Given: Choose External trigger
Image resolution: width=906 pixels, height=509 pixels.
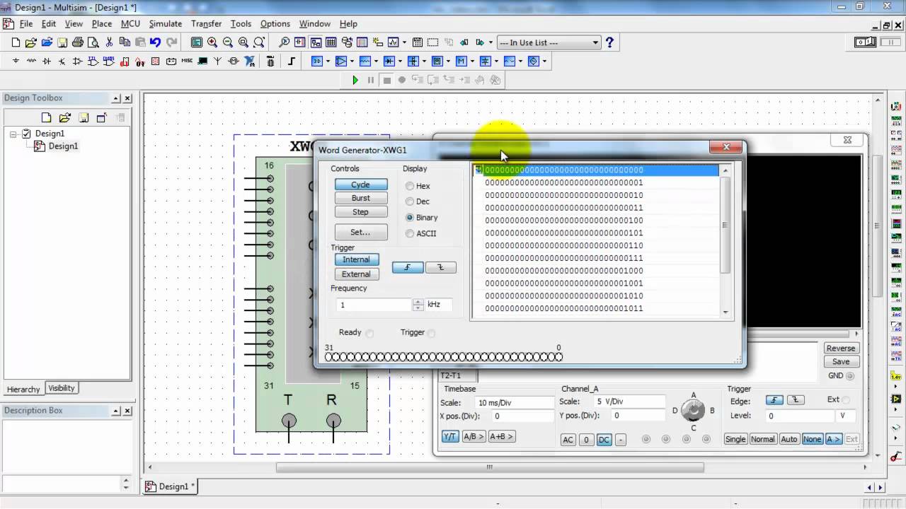Looking at the screenshot, I should 356,274.
